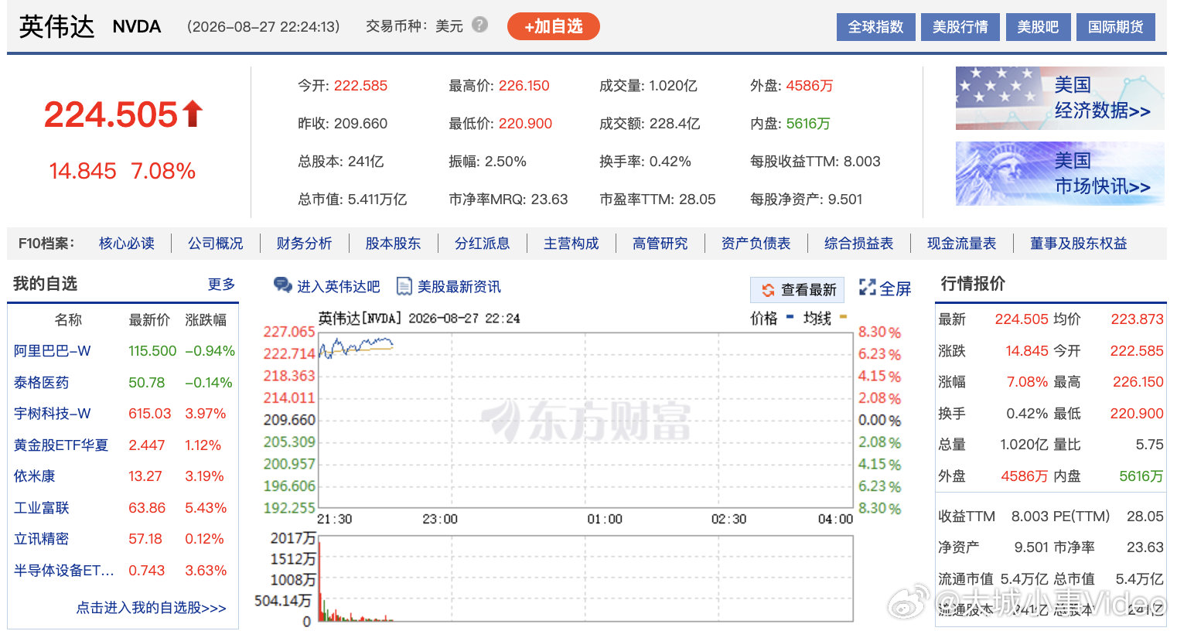Open the 公司概况 tab

click(216, 244)
